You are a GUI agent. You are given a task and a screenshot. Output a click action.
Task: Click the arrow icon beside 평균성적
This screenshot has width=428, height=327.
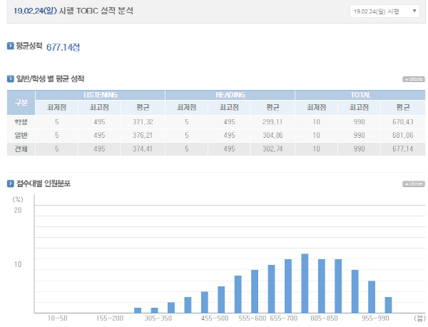click(x=11, y=46)
